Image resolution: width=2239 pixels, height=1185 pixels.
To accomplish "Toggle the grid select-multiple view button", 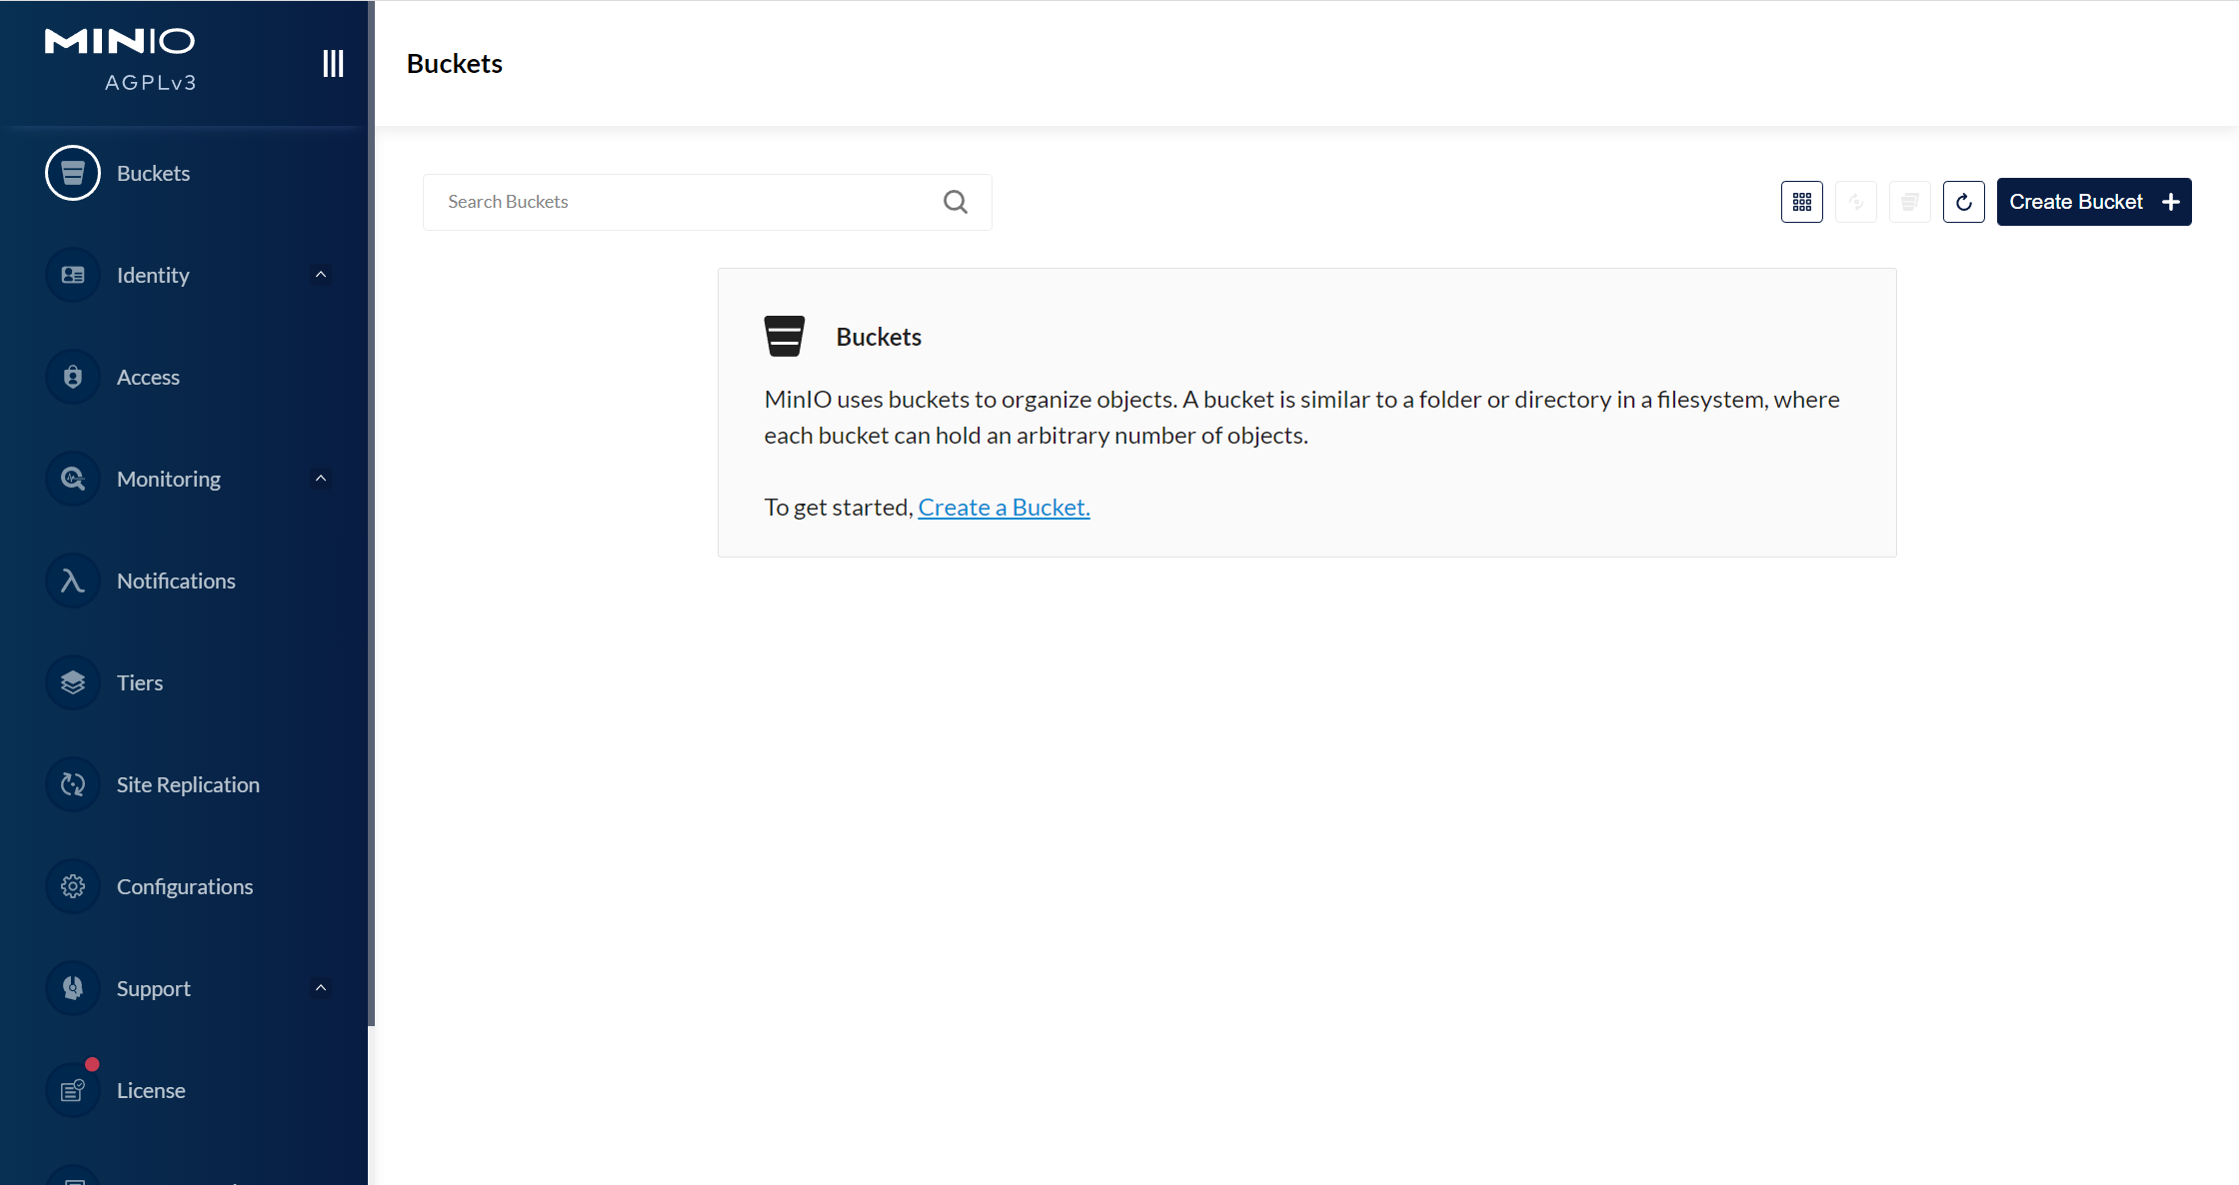I will 1801,202.
